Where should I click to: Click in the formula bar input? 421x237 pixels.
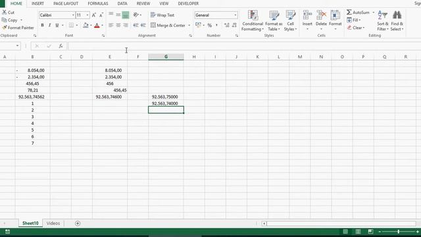point(244,46)
